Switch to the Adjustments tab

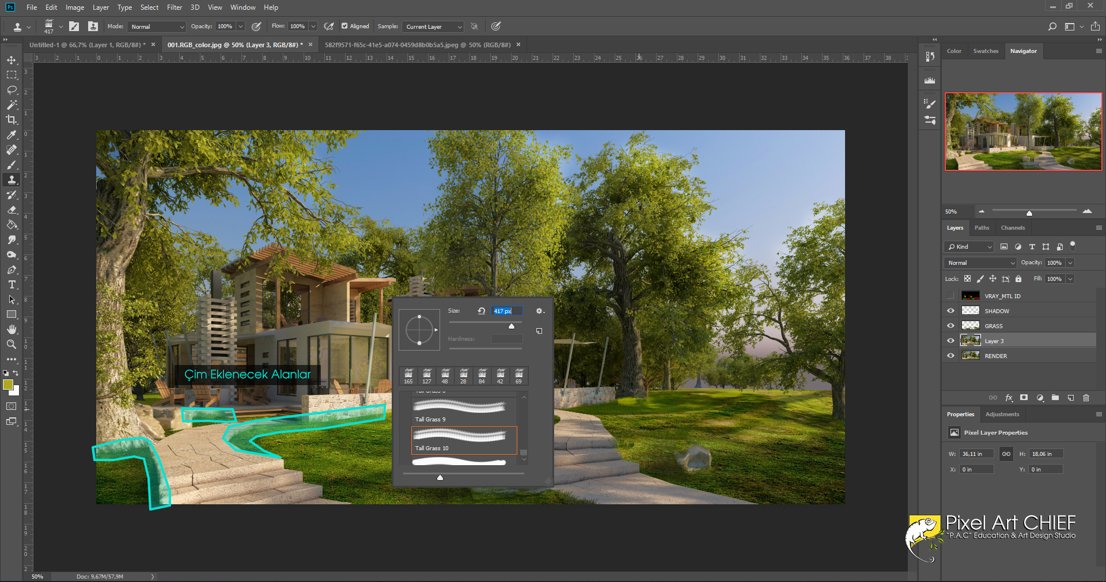(x=1002, y=414)
